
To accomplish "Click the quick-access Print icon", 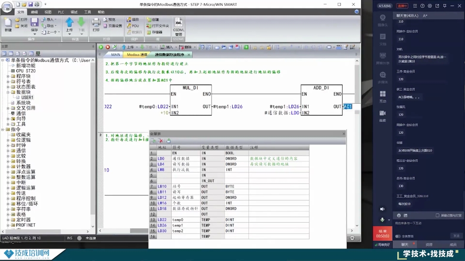I will point(37,4).
